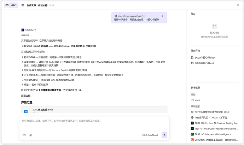Click the 任务产物 section heading

[x=196, y=51]
